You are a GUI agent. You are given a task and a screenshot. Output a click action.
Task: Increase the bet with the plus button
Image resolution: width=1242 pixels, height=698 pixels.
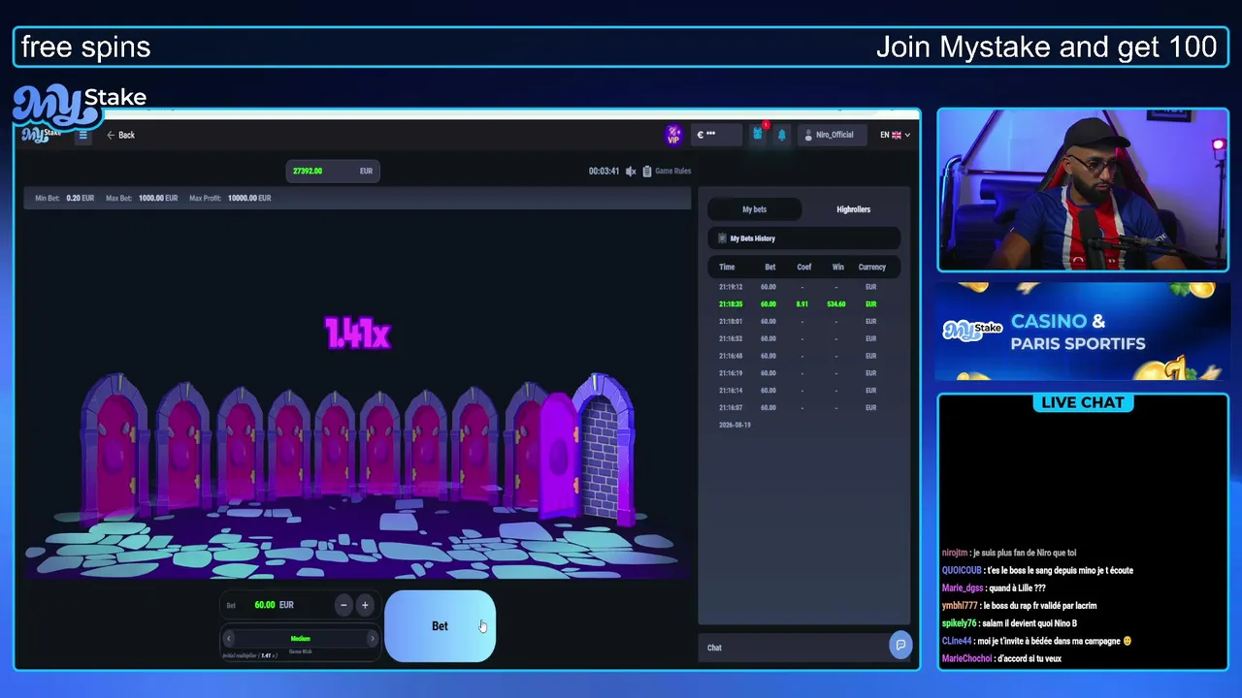coord(365,605)
